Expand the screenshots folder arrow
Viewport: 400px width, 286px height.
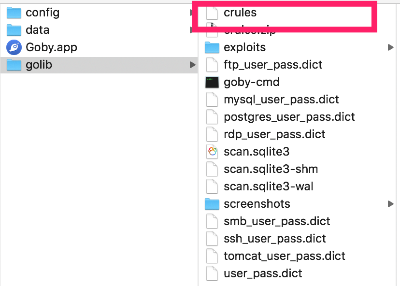coord(390,204)
